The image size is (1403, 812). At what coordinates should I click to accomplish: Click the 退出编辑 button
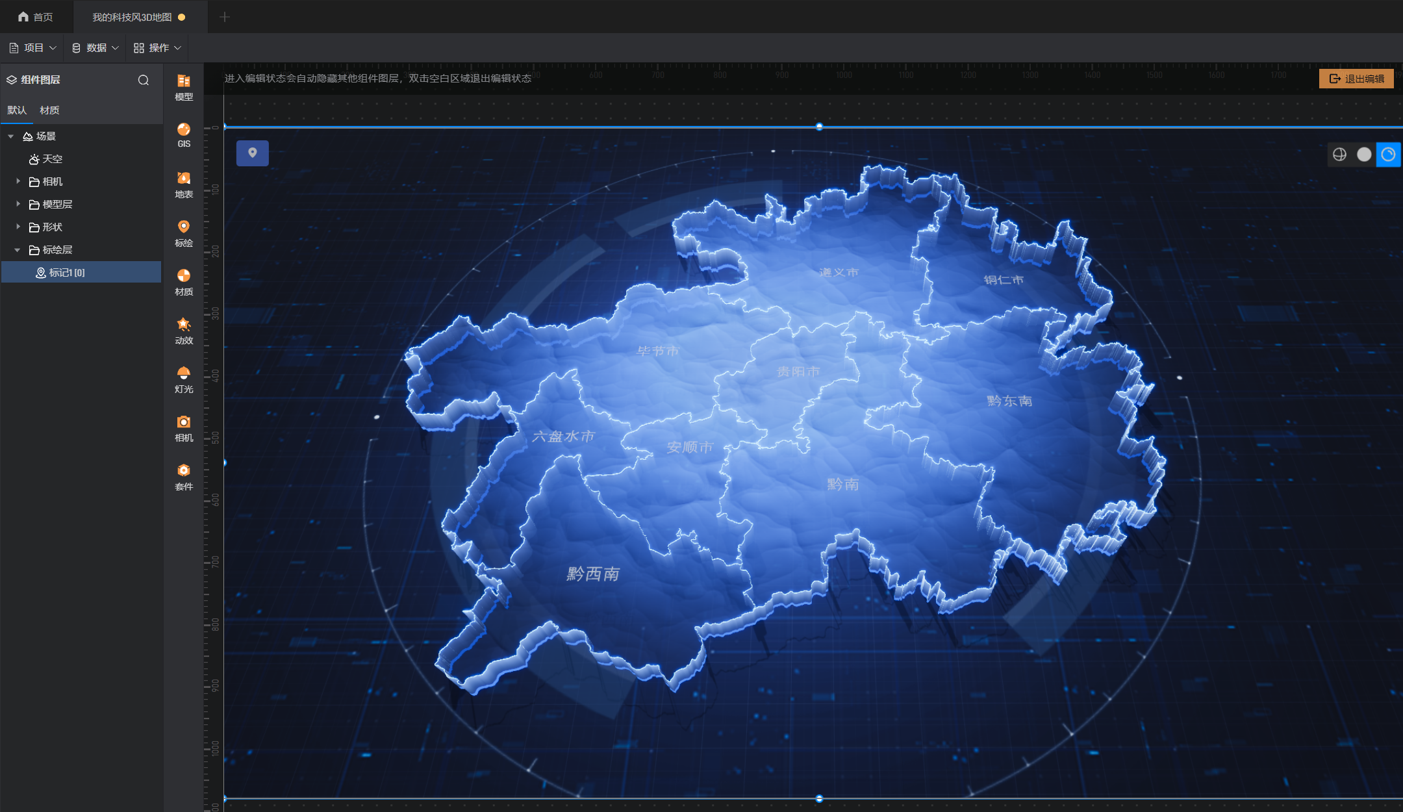point(1356,79)
